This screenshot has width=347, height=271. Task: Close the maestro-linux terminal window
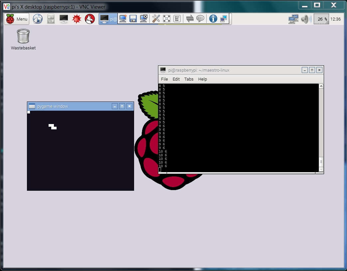(x=319, y=70)
